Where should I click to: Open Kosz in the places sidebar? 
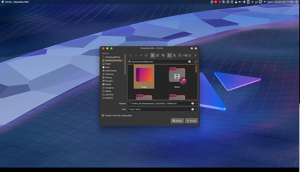coord(113,67)
